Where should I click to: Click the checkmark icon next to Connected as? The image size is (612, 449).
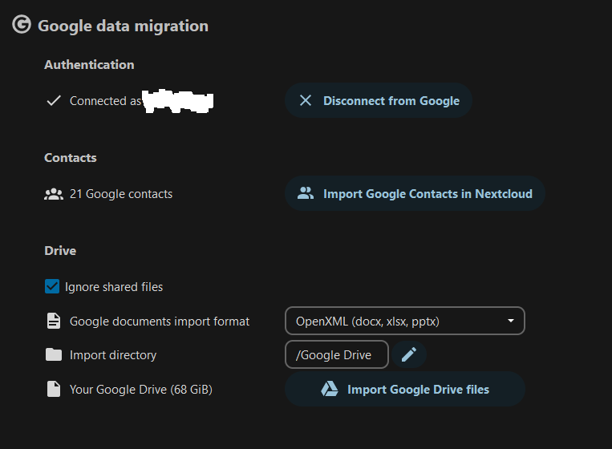[x=54, y=101]
